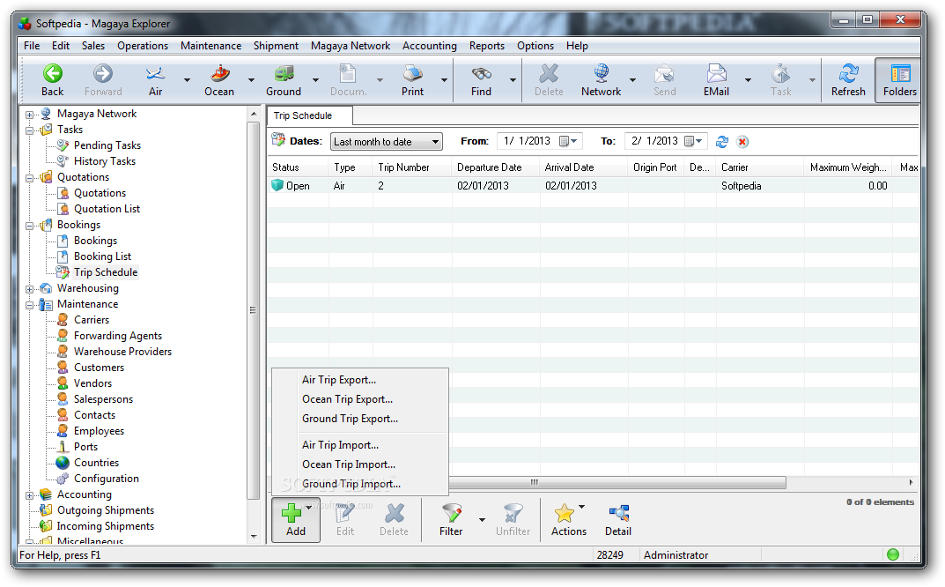Click the Air shipment toolbar icon
The width and height of the screenshot is (945, 587).
(x=156, y=80)
